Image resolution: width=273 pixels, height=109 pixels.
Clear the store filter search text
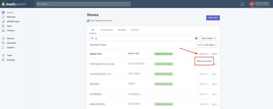pyautogui.click(x=196, y=38)
